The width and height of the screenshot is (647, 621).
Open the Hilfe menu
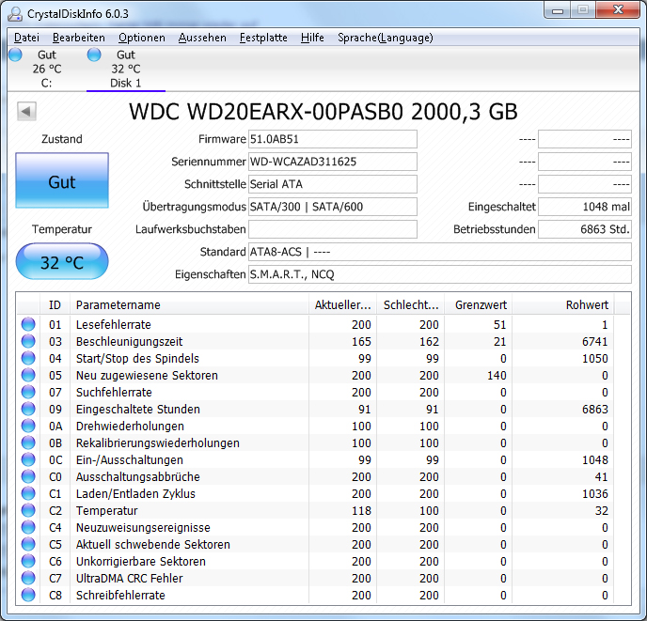[x=312, y=38]
